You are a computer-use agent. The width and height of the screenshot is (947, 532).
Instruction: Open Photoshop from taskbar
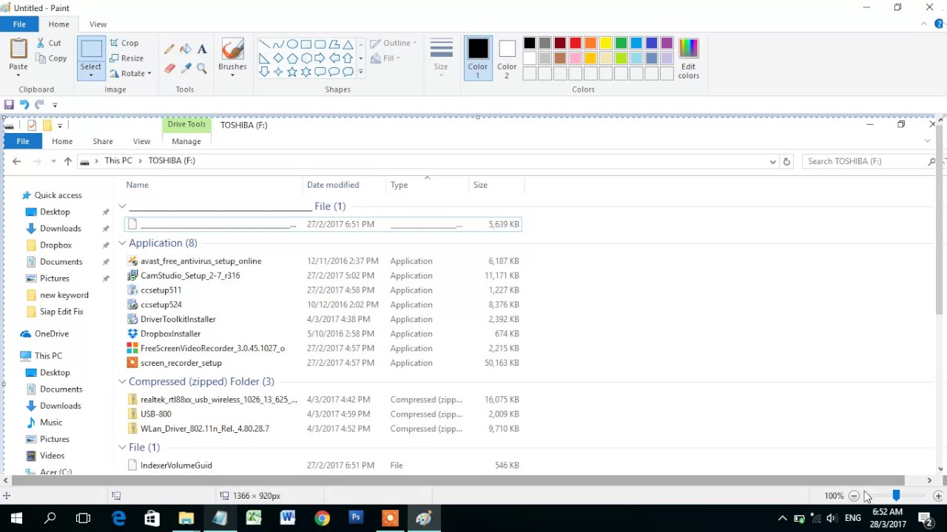tap(356, 518)
